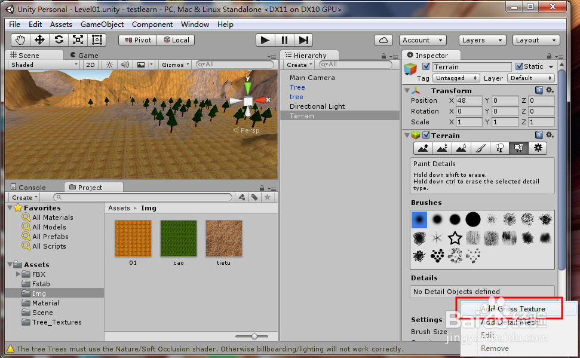Open the Component menu
Viewport: 580px width, 358px height.
point(152,25)
